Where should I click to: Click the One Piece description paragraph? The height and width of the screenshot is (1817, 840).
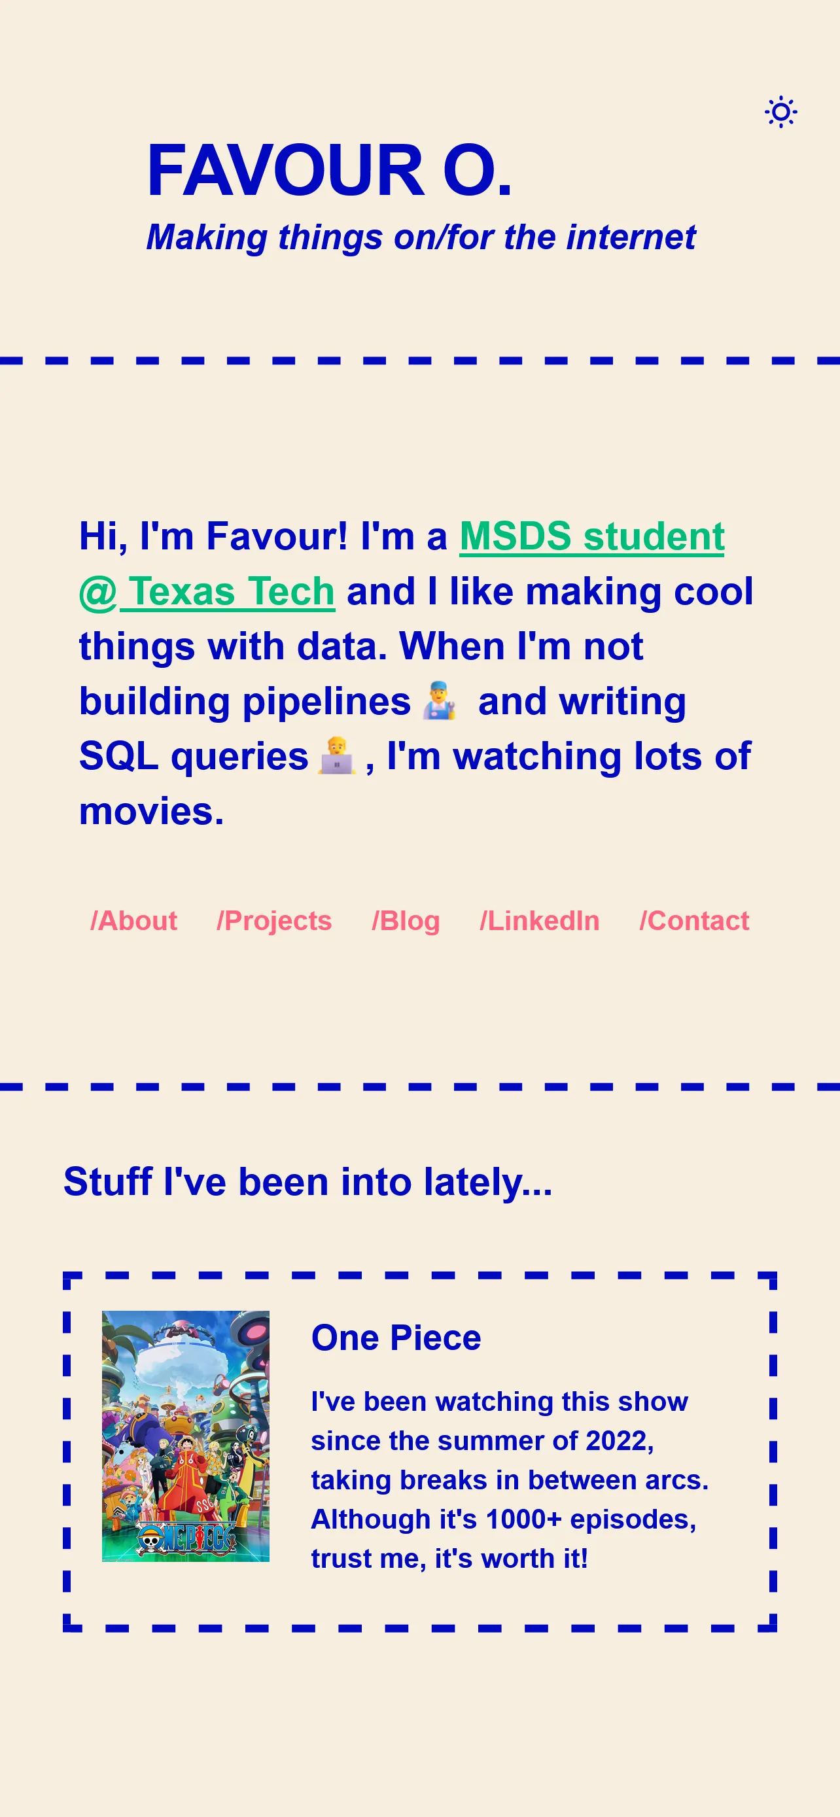pos(509,1480)
